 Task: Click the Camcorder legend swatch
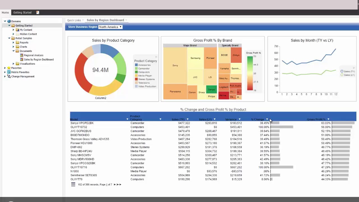coord(136,68)
